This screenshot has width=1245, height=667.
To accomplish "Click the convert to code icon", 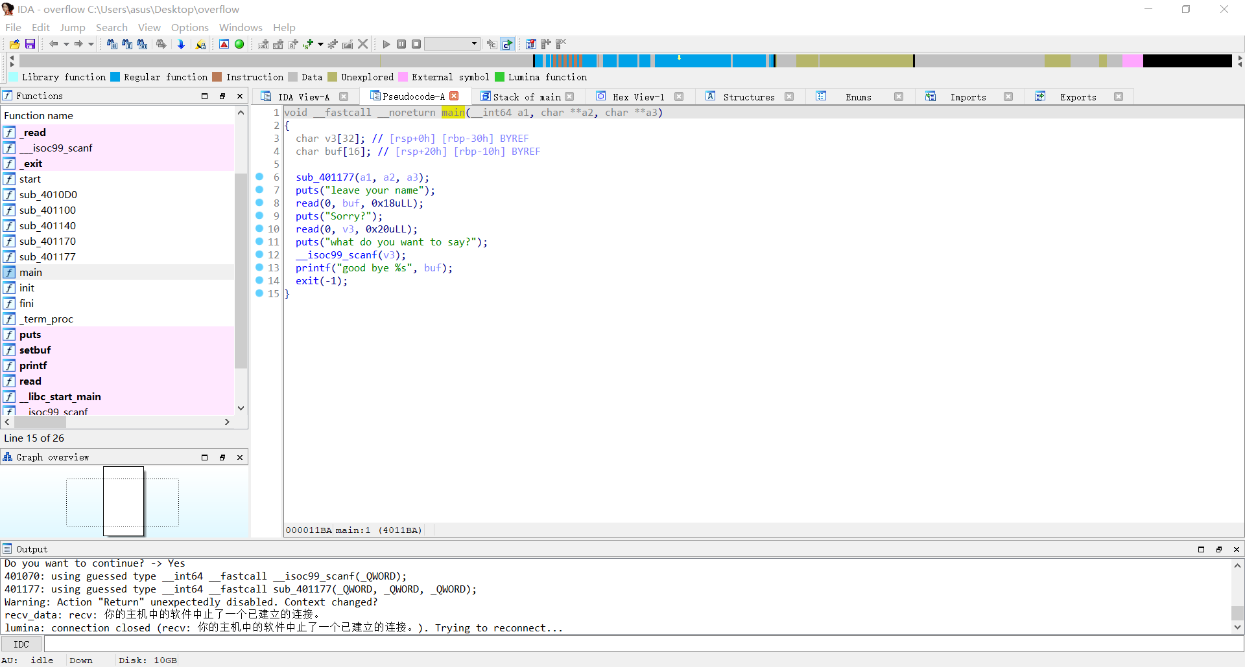I will tap(263, 44).
